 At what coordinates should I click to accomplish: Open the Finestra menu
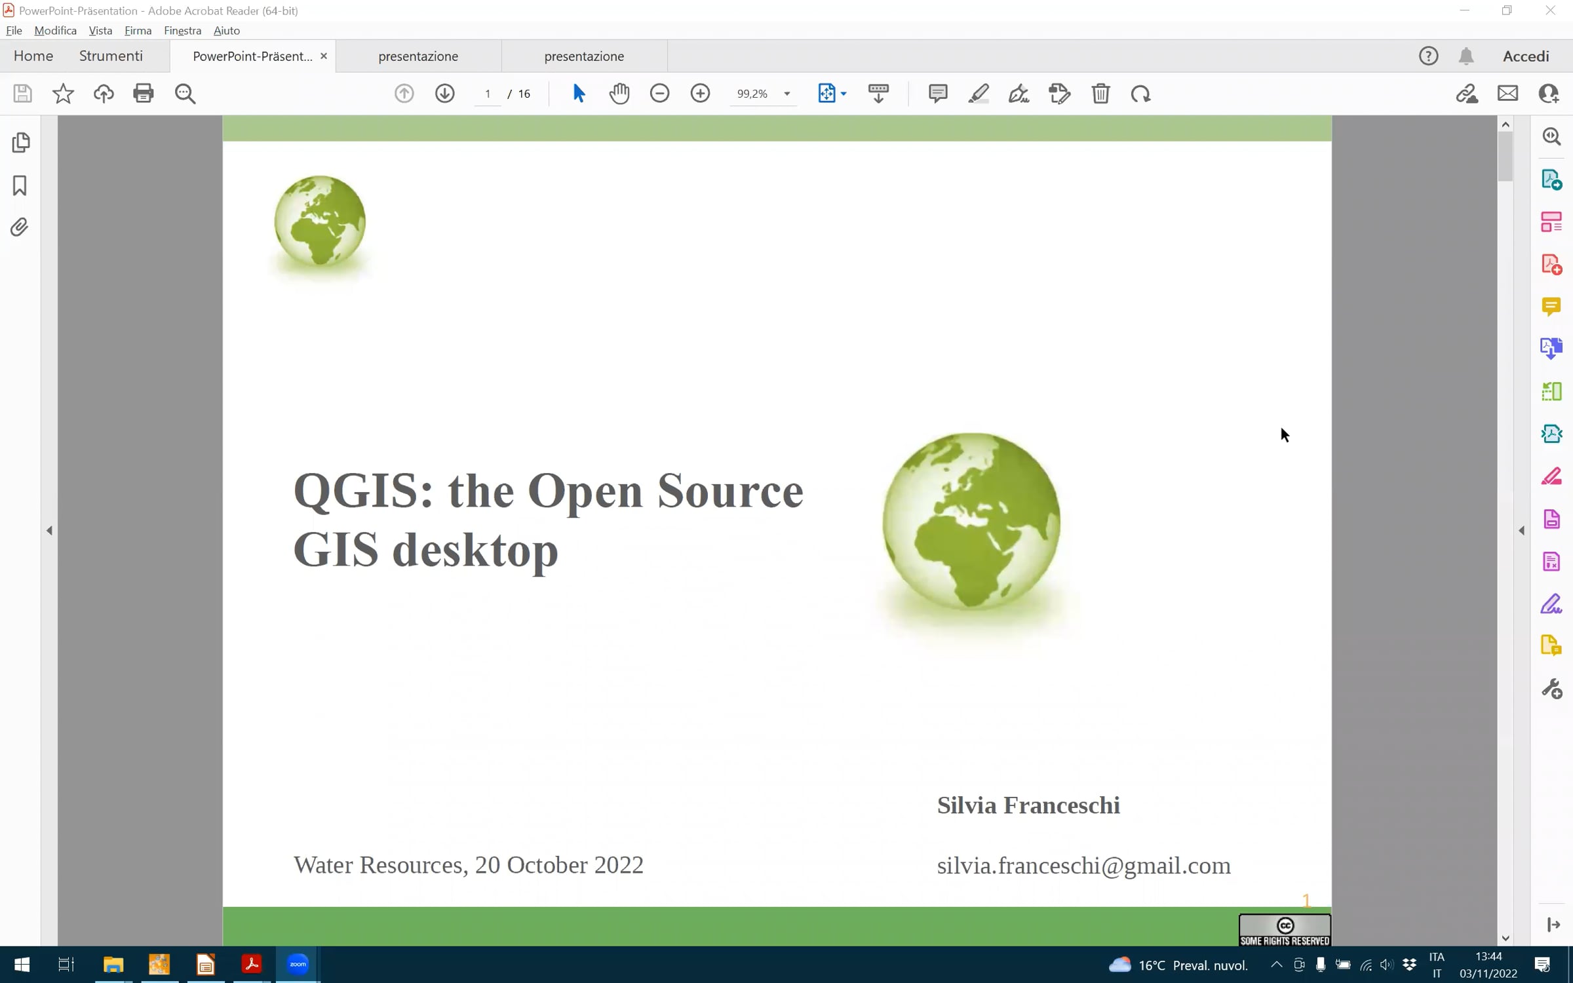182,30
